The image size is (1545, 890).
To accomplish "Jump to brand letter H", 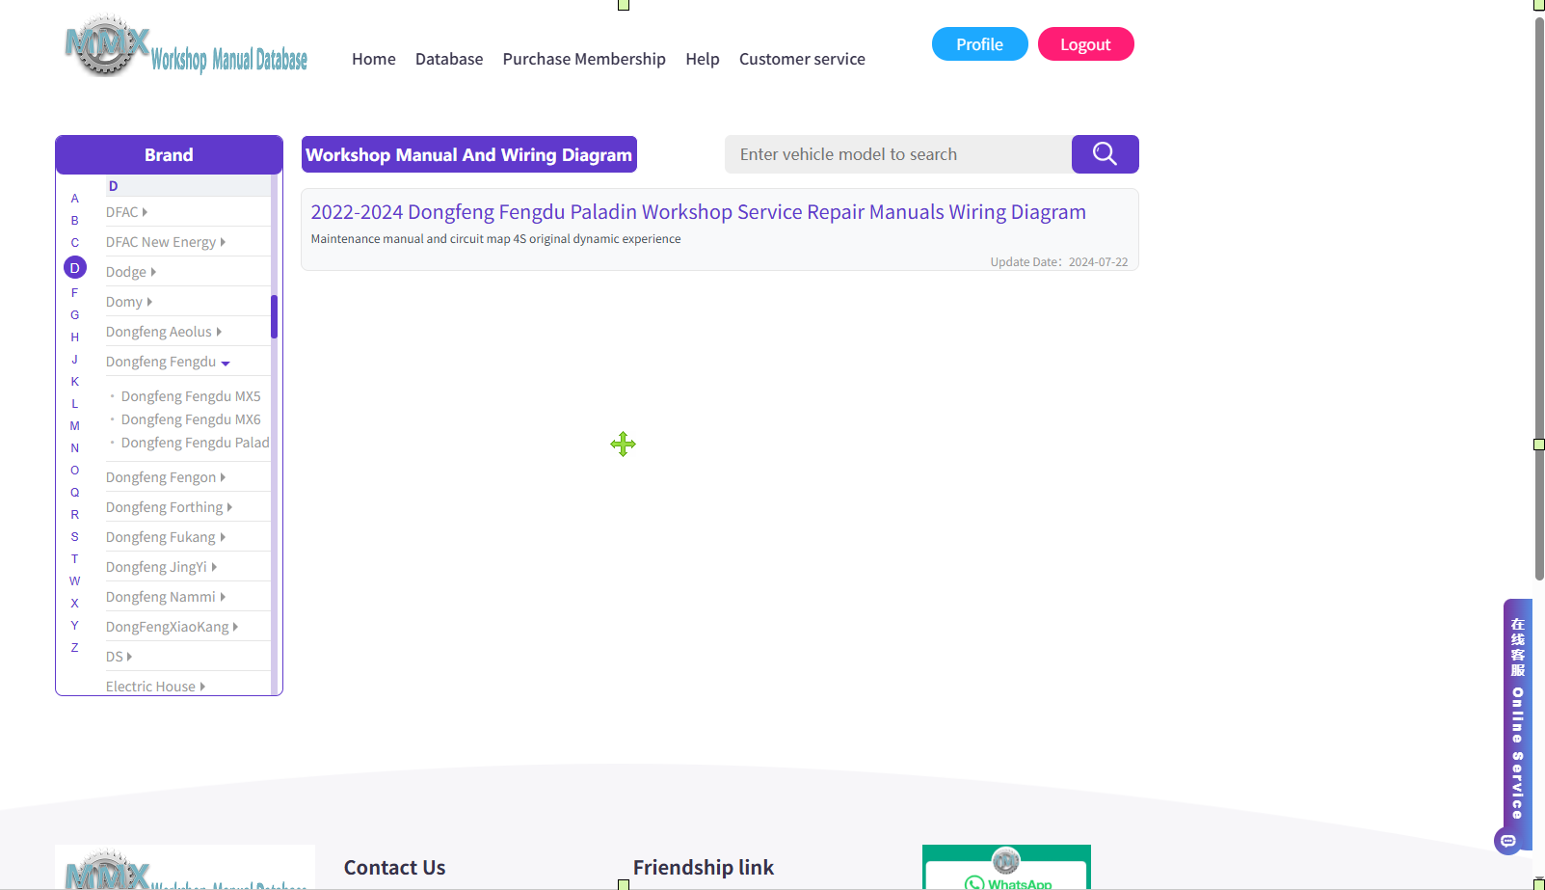I will pos(75,337).
